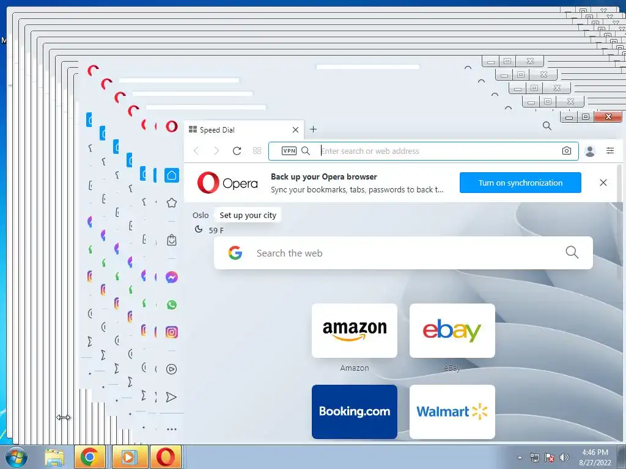Image resolution: width=626 pixels, height=469 pixels.
Task: Click the 59 F temperature reading
Action: coord(216,230)
